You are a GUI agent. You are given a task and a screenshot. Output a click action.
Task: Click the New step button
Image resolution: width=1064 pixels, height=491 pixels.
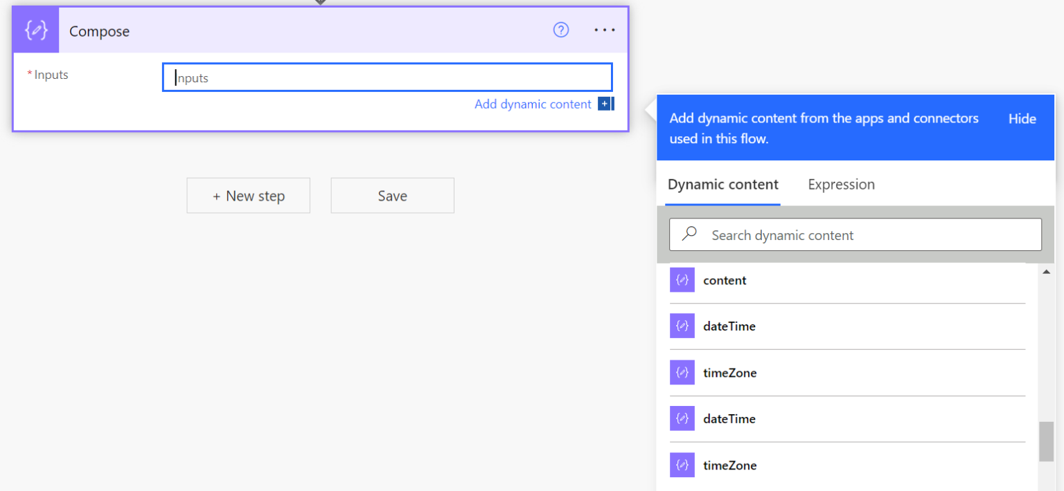coord(248,195)
